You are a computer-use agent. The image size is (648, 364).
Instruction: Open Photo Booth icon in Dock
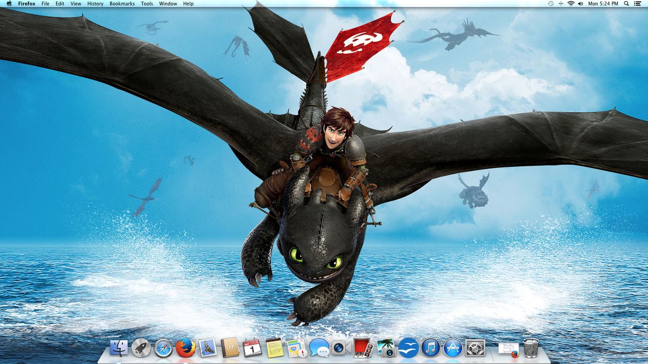click(x=363, y=348)
